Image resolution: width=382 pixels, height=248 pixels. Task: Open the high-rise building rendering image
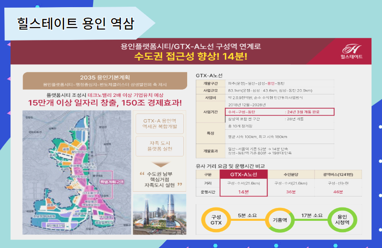(159, 214)
